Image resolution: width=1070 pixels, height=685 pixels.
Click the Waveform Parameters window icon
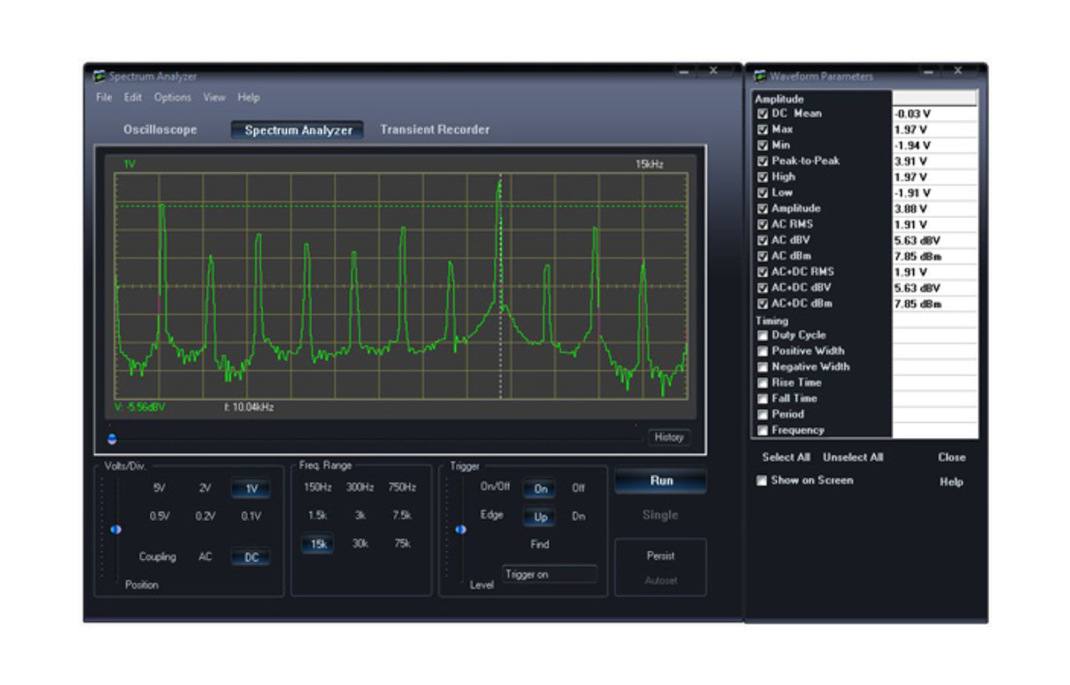[761, 76]
